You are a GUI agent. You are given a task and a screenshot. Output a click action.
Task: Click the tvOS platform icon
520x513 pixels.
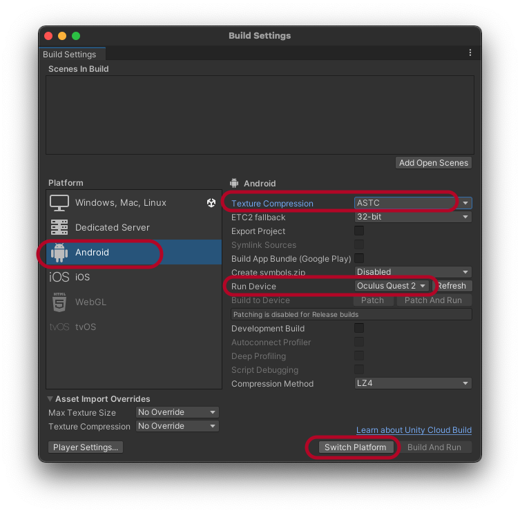pyautogui.click(x=59, y=327)
